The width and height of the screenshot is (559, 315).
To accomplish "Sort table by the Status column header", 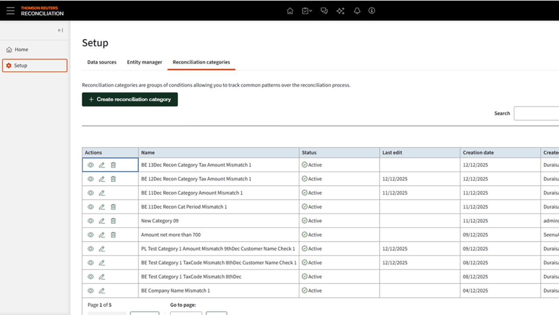I will (x=309, y=153).
